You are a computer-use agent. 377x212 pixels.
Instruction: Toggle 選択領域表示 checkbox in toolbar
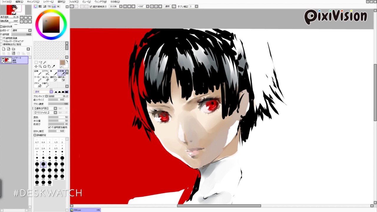point(91,6)
